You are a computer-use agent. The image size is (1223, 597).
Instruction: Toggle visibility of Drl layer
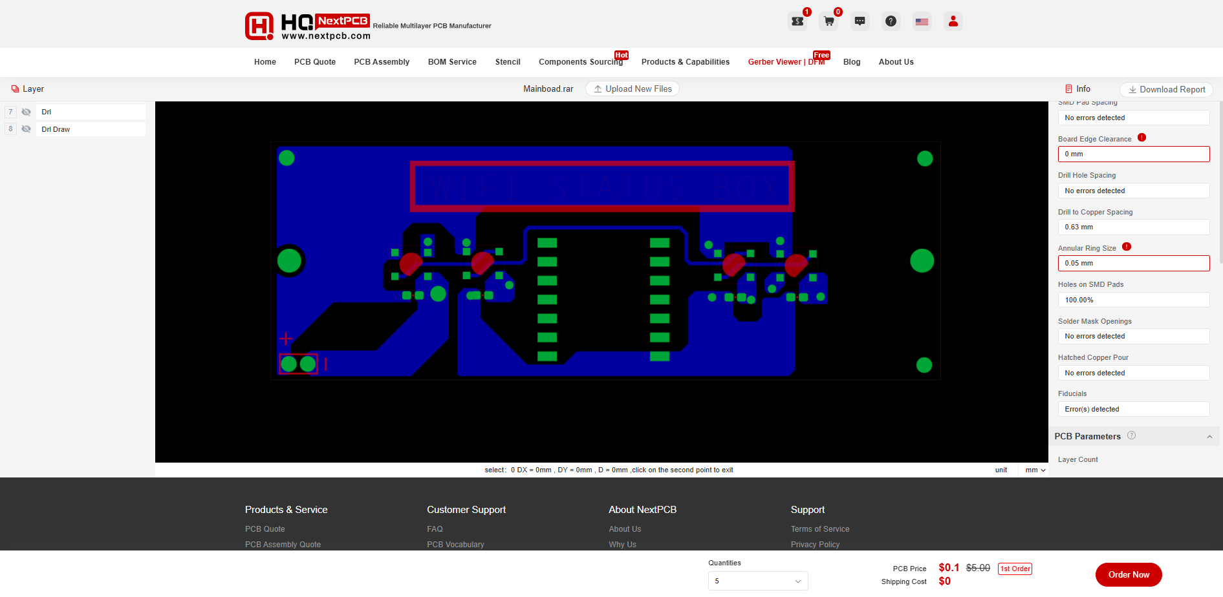point(27,112)
